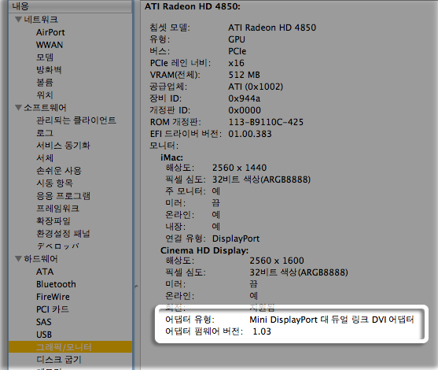438x370 pixels.
Task: Select SAS hardware item
Action: 43,322
